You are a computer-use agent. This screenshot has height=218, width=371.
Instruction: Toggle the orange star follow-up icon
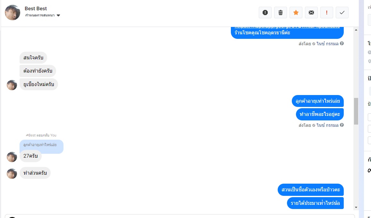296,13
